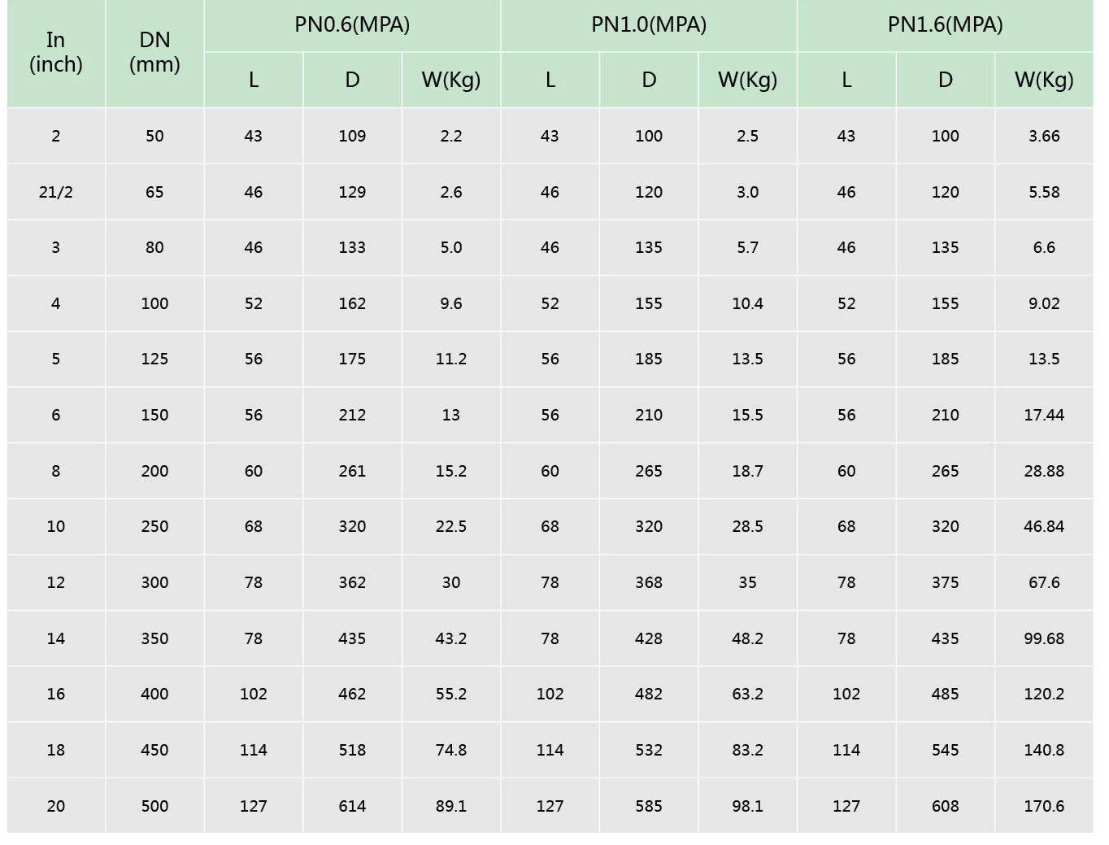This screenshot has width=1109, height=845.
Task: Select the weight cell showing 22.5
Action: click(x=451, y=526)
